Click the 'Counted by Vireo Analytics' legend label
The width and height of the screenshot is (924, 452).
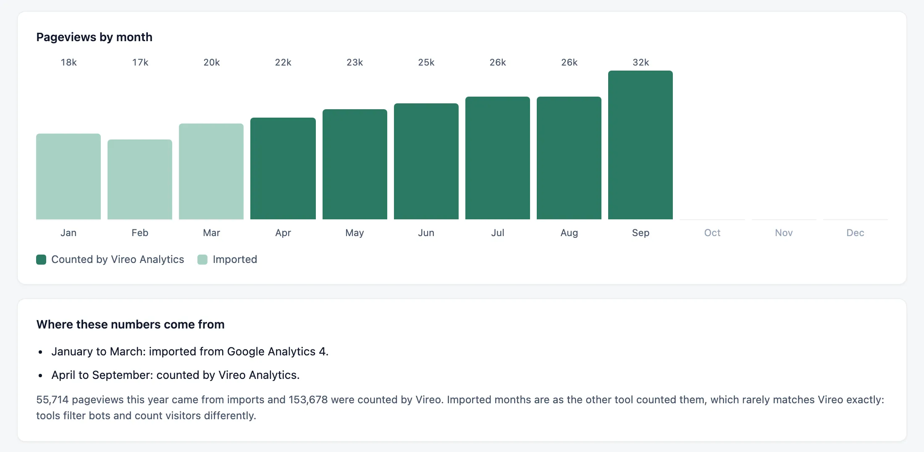click(x=118, y=260)
